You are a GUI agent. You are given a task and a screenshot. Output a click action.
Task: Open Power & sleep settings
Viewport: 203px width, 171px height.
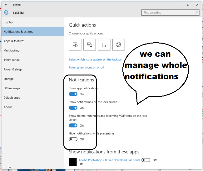(x=33, y=69)
